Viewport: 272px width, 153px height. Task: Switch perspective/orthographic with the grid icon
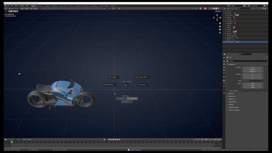point(220,33)
